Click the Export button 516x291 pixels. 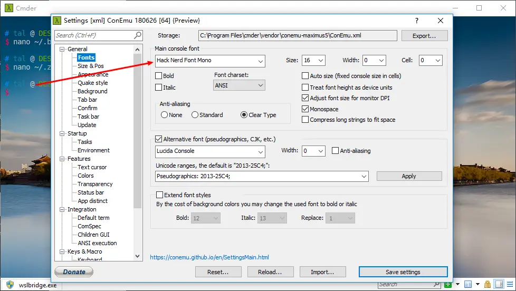coord(424,36)
